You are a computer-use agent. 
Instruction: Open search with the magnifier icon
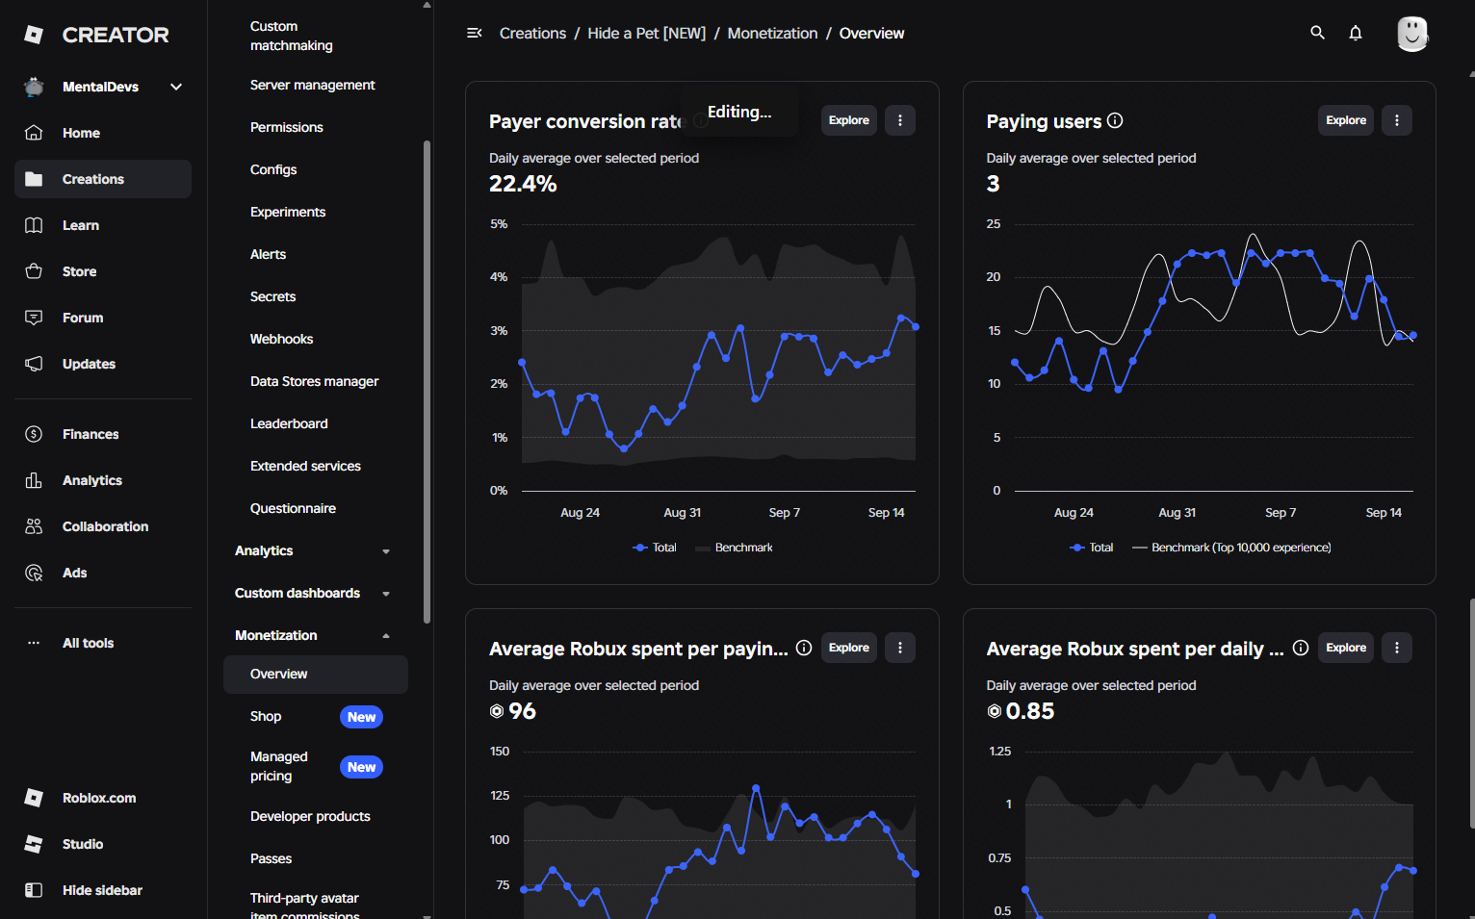1317,33
